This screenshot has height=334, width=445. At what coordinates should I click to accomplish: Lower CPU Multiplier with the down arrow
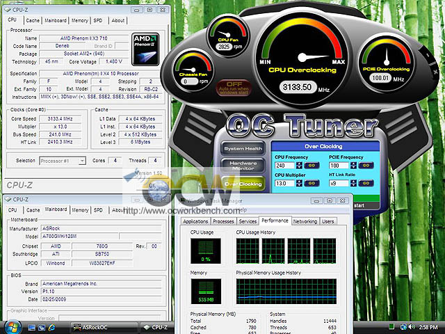(299, 185)
